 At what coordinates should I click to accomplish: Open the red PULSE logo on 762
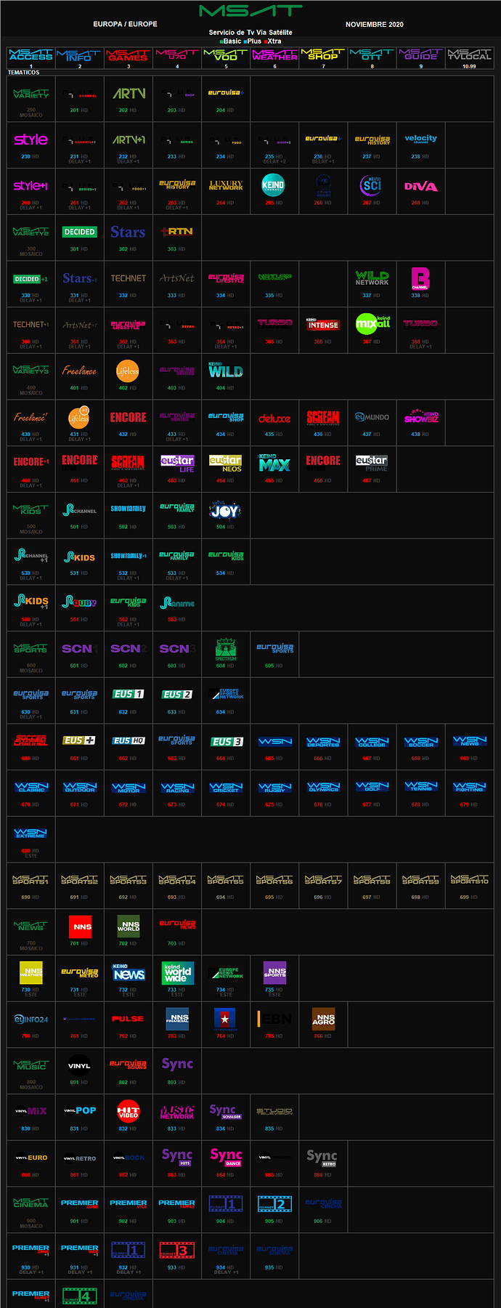pos(129,1019)
